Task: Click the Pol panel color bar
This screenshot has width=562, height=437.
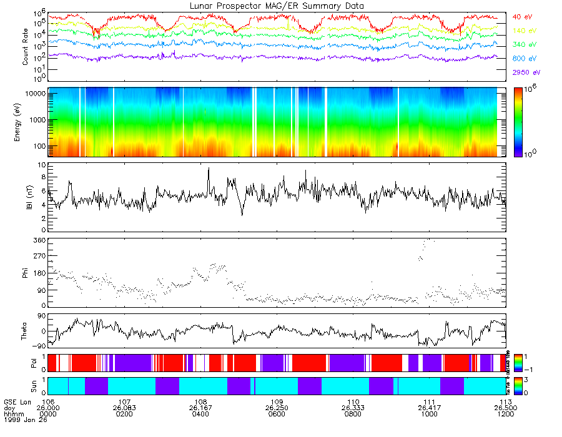Action: [518, 363]
